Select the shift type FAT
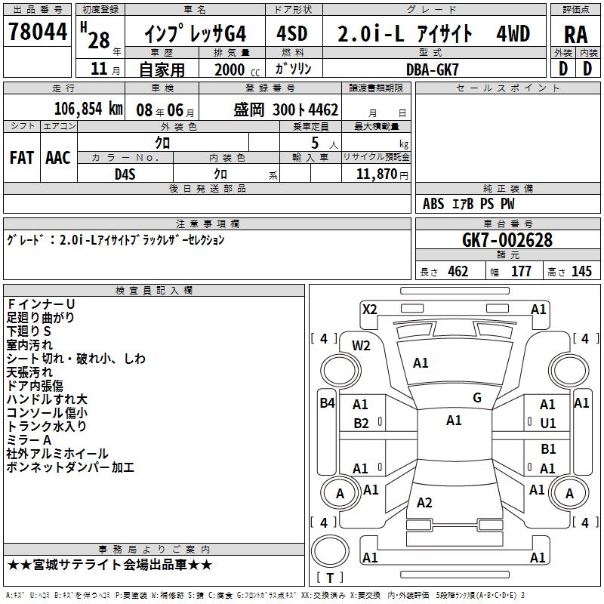Viewport: 604px width, 604px height. pos(22,158)
